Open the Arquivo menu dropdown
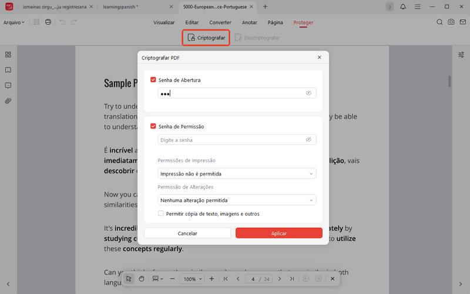The image size is (470, 294). [x=14, y=22]
